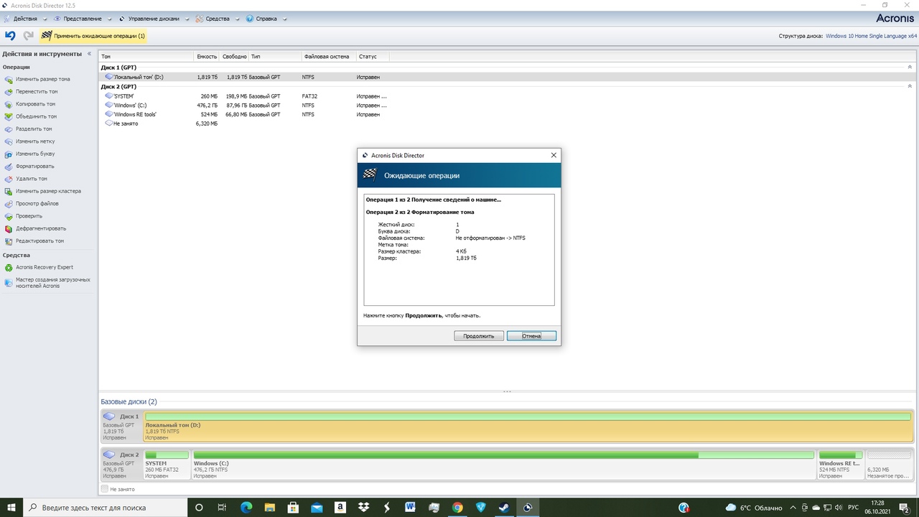Click 'Форматировать' in the operations sidebar
Screen dimensions: 919x517
34,167
